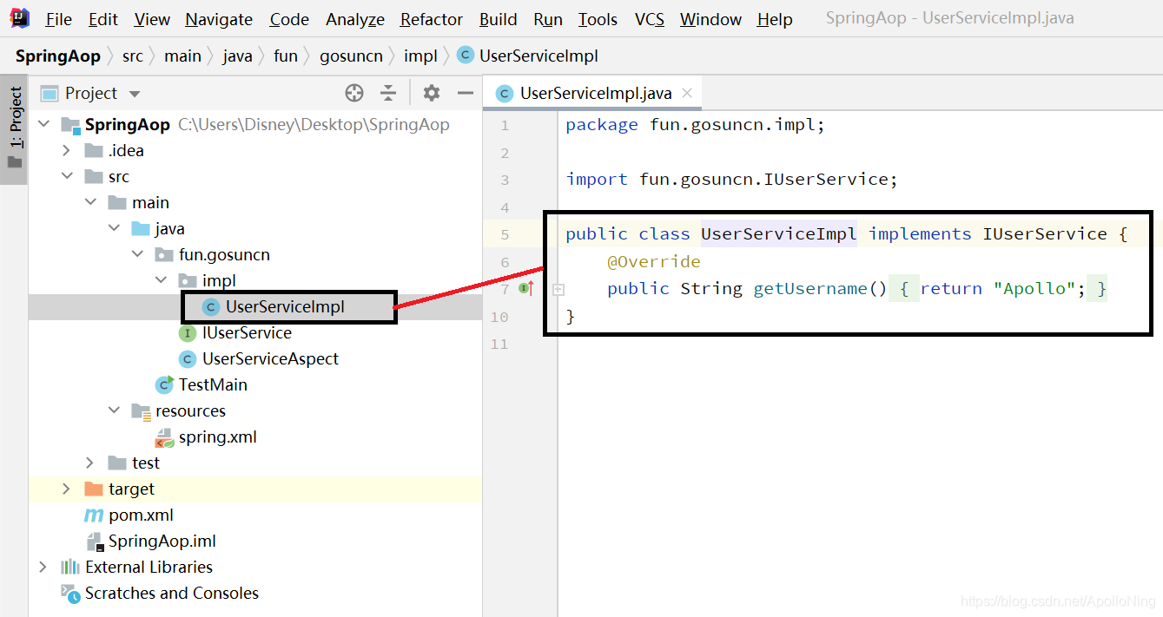Select spring.xml file in tree

[217, 437]
